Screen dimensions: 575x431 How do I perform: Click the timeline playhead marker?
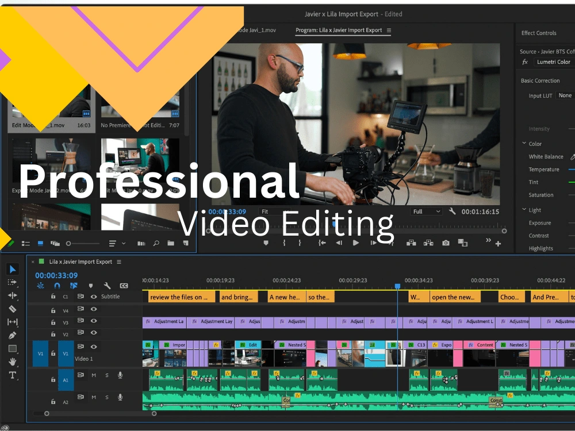[x=397, y=286]
